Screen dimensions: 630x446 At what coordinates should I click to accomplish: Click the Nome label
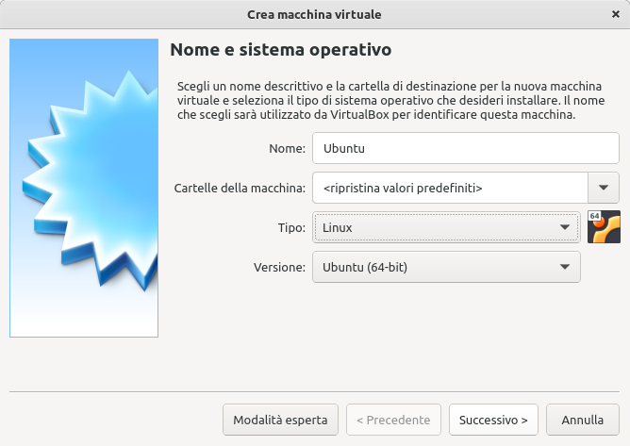pyautogui.click(x=287, y=148)
